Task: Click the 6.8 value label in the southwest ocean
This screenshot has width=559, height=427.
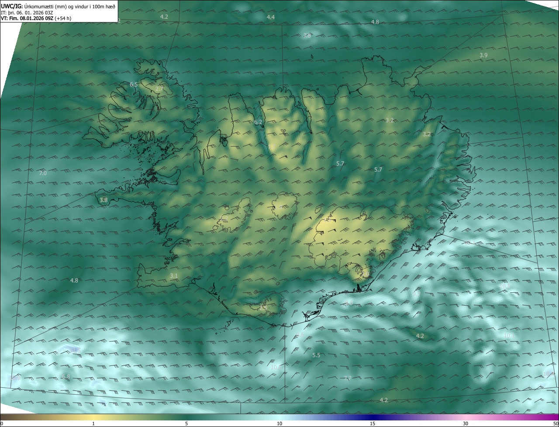Action: tap(66, 377)
